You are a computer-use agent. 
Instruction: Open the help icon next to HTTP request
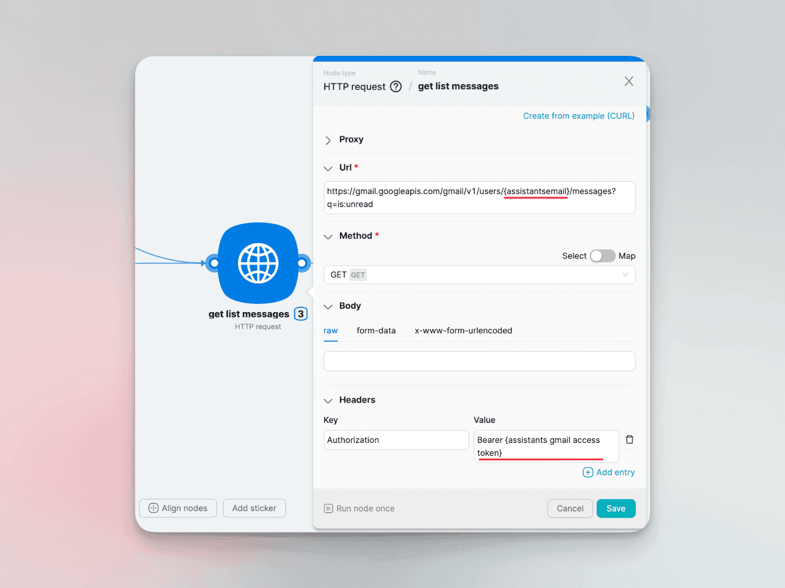point(395,86)
